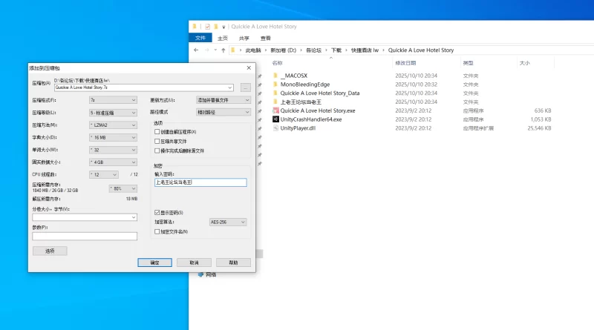Screen dimensions: 594x330
Task: Open the CPU 线程数 dropdown
Action: (104, 174)
